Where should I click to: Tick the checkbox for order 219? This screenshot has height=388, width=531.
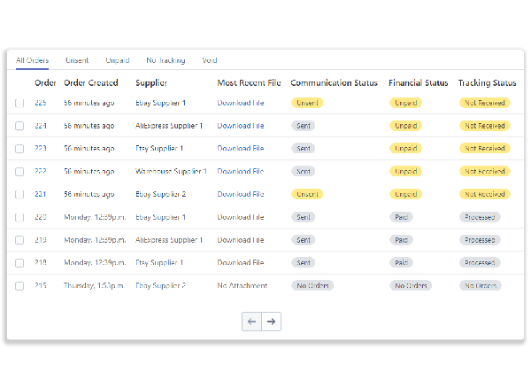(x=19, y=240)
